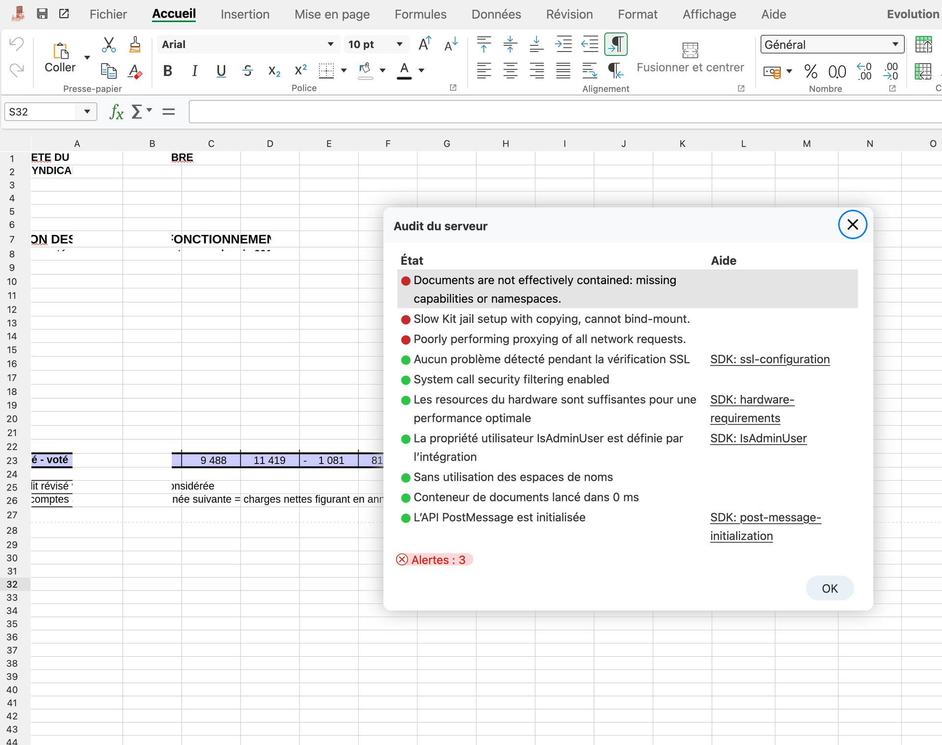
Task: Open the Arial font name dropdown
Action: point(330,45)
